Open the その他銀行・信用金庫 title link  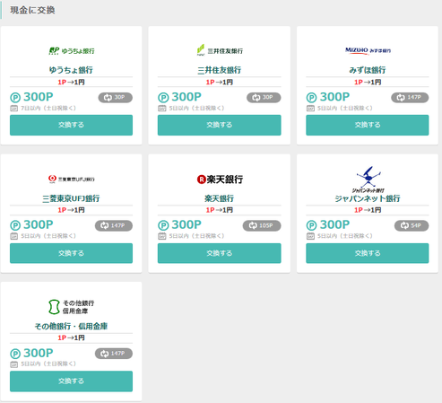tap(71, 326)
